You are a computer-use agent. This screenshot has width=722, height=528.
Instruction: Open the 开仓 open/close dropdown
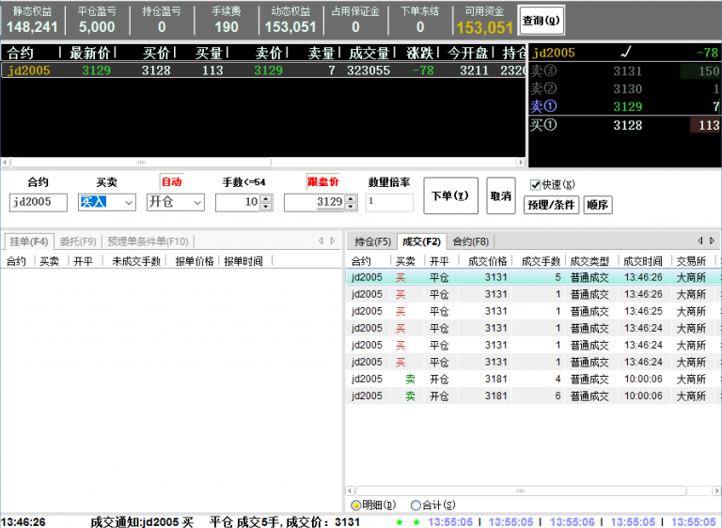pos(197,202)
